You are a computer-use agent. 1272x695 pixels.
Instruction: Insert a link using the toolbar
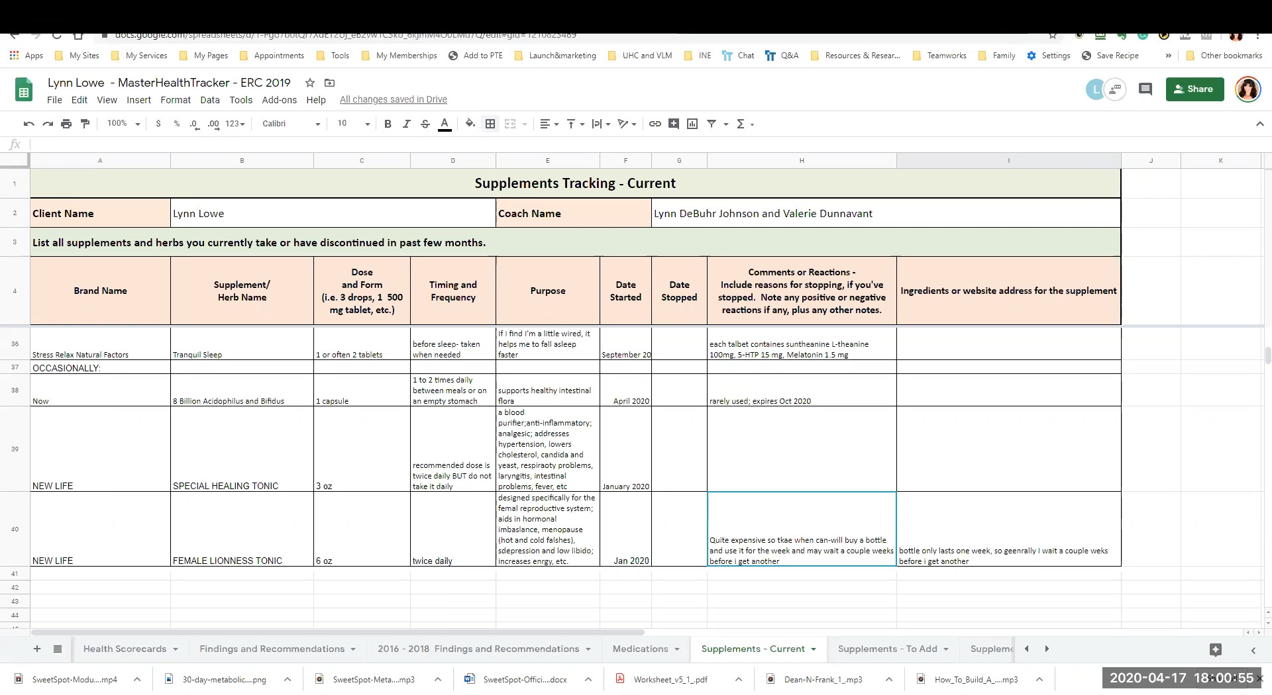tap(655, 124)
